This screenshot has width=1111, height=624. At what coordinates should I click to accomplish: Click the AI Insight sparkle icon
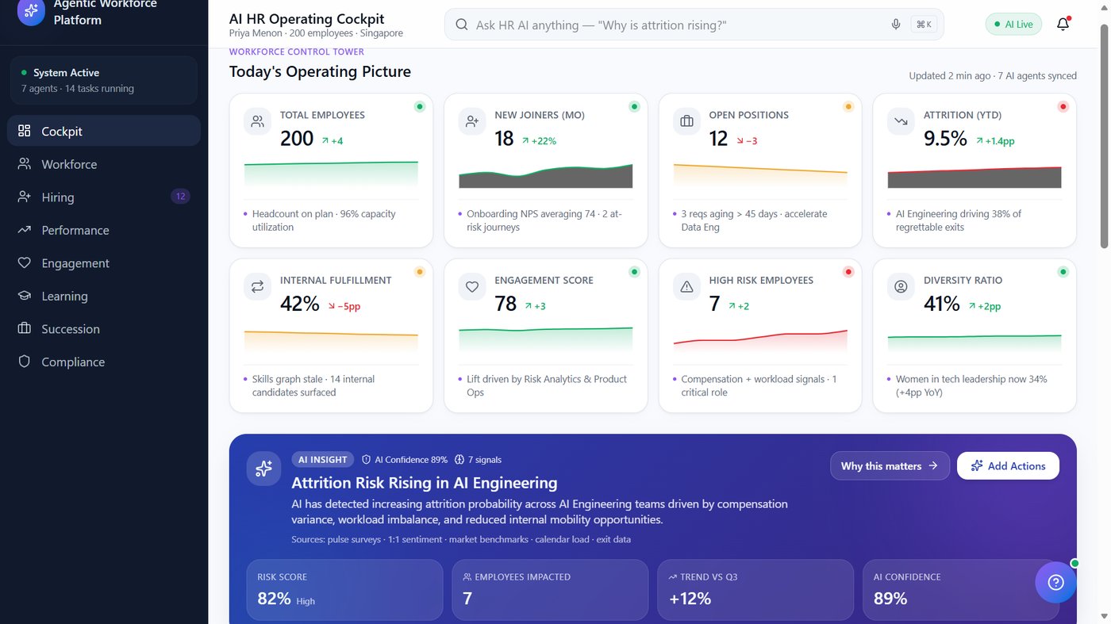pyautogui.click(x=263, y=469)
